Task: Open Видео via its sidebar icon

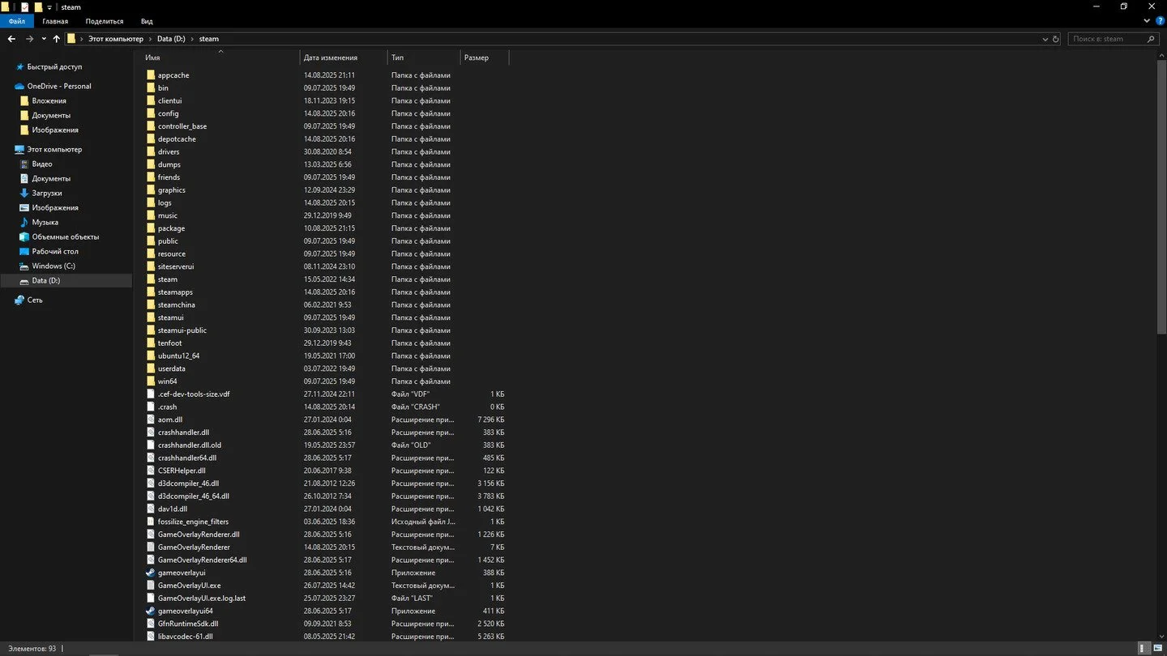Action: pyautogui.click(x=24, y=164)
